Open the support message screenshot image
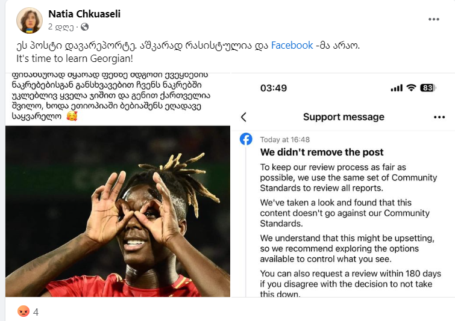This screenshot has width=455, height=321. (x=343, y=185)
